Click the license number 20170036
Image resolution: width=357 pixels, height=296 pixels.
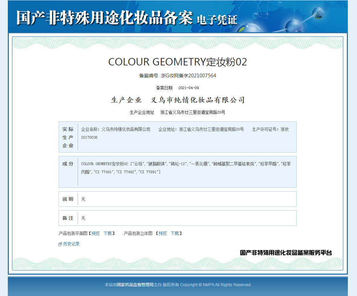(89, 137)
